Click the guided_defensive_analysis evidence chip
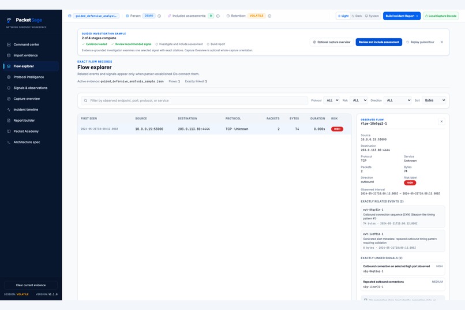Viewport: 465px width, 310px height. tap(96, 16)
